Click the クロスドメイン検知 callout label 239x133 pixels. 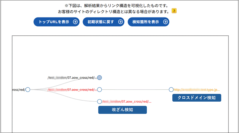pos(197,98)
